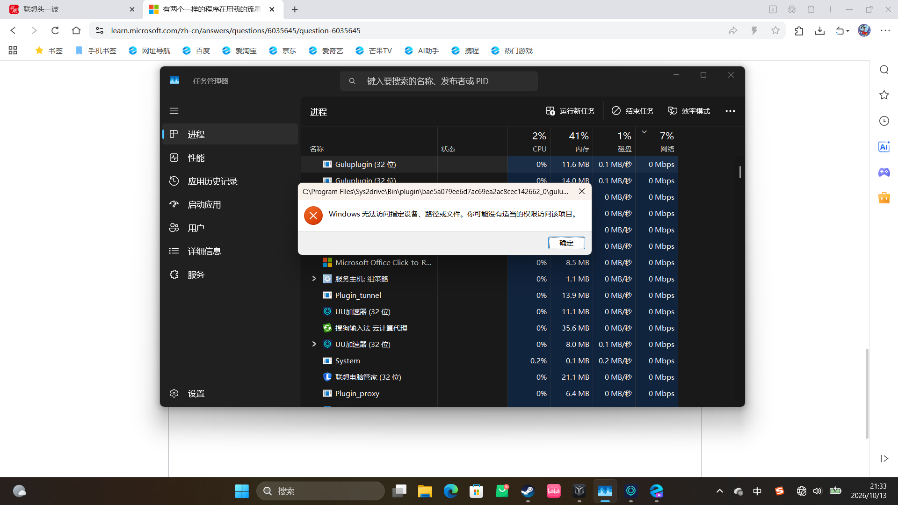Open the 性能 tab in Task Manager

(230, 158)
